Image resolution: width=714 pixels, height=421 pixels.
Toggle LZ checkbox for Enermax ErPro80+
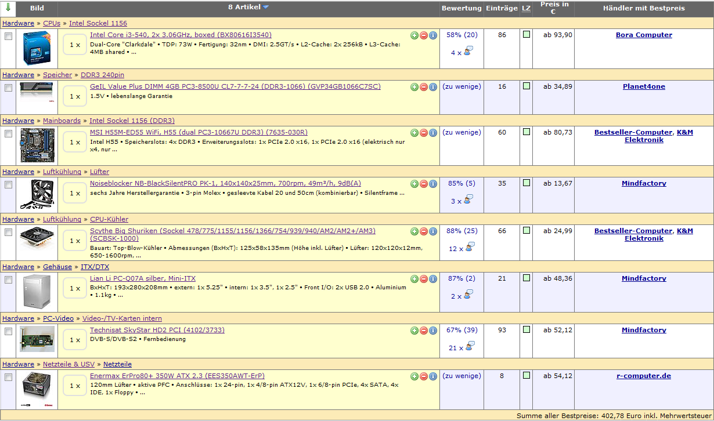[527, 375]
